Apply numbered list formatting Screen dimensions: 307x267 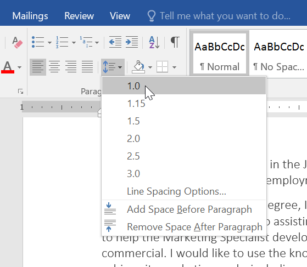point(62,42)
